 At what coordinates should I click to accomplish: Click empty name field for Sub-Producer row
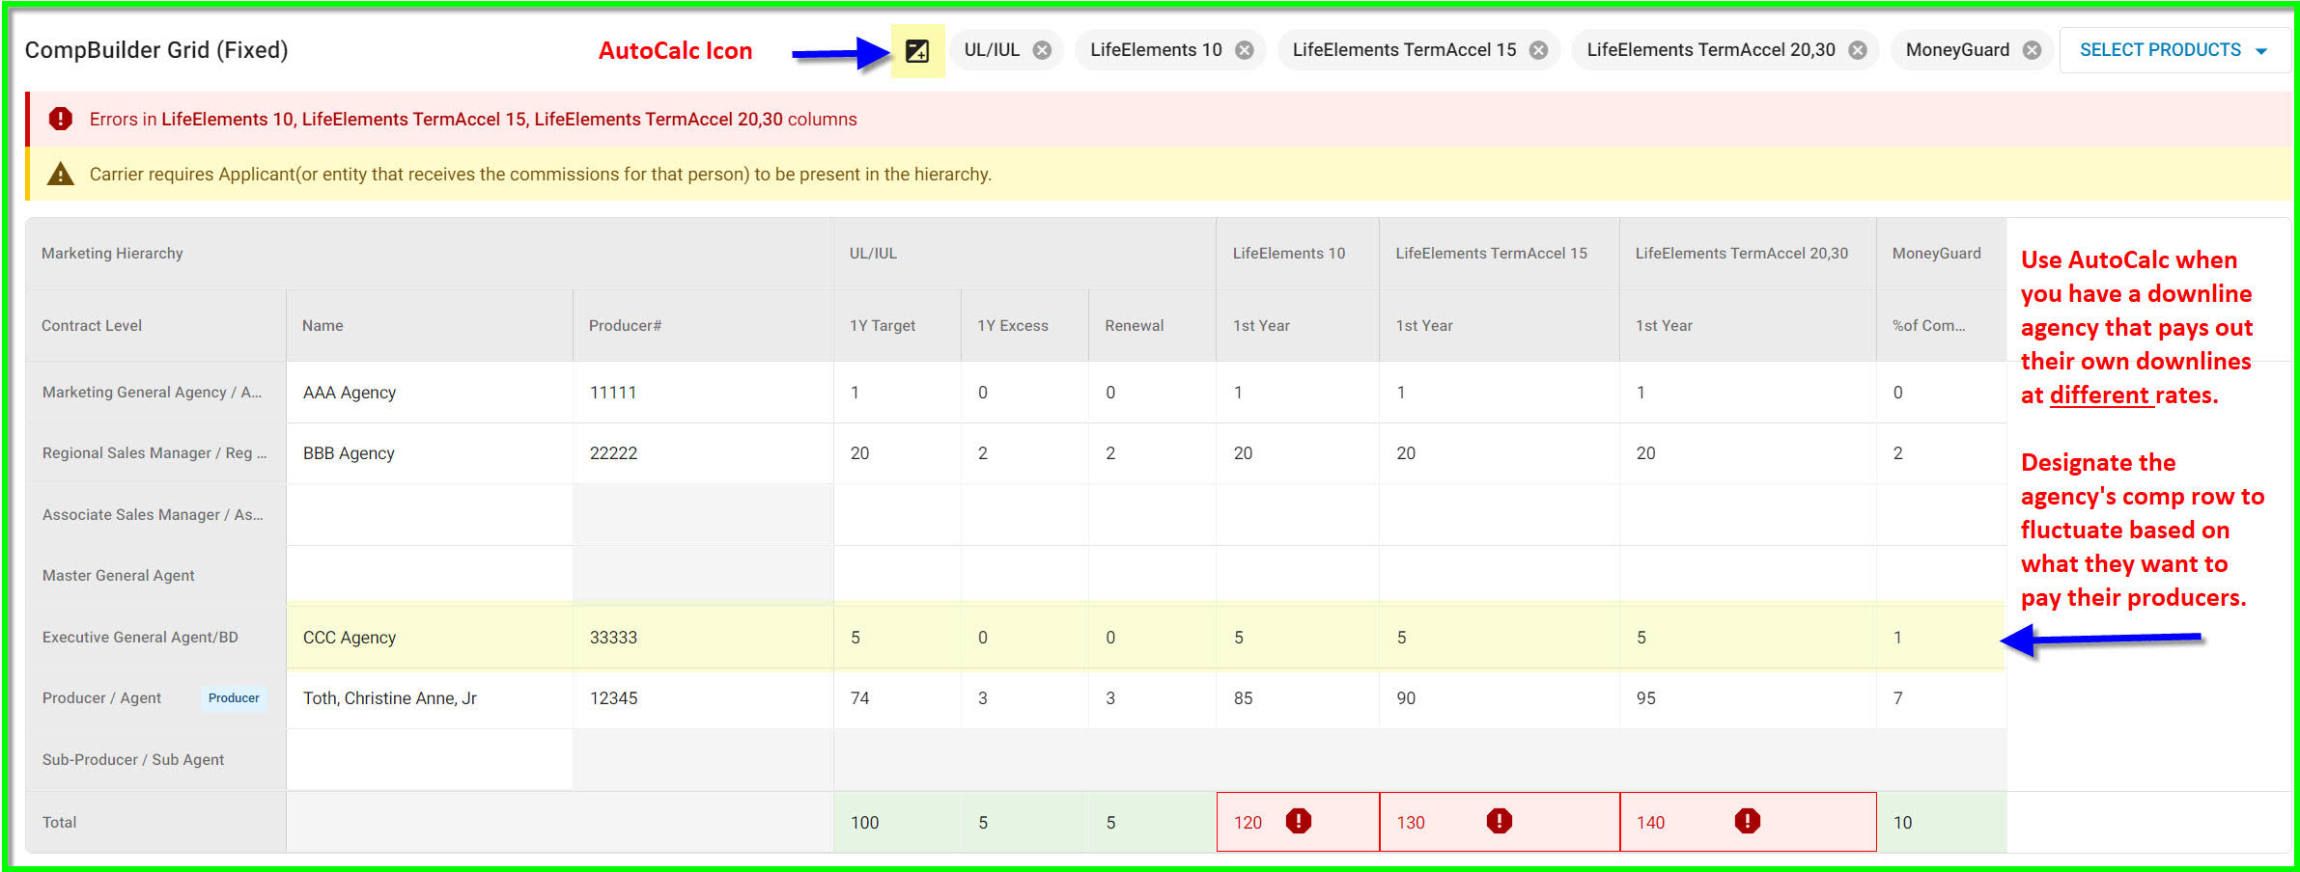pos(430,760)
